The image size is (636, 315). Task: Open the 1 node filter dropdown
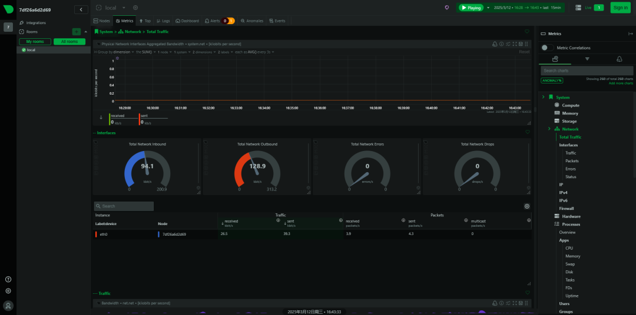coord(165,52)
